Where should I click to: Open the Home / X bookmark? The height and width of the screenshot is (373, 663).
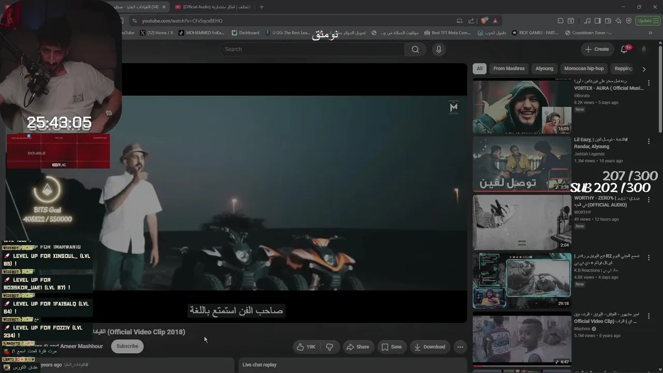(156, 33)
